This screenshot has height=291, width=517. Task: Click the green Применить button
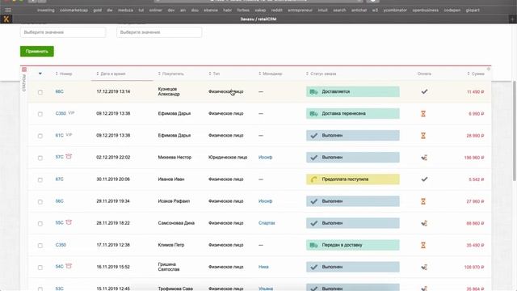(37, 52)
